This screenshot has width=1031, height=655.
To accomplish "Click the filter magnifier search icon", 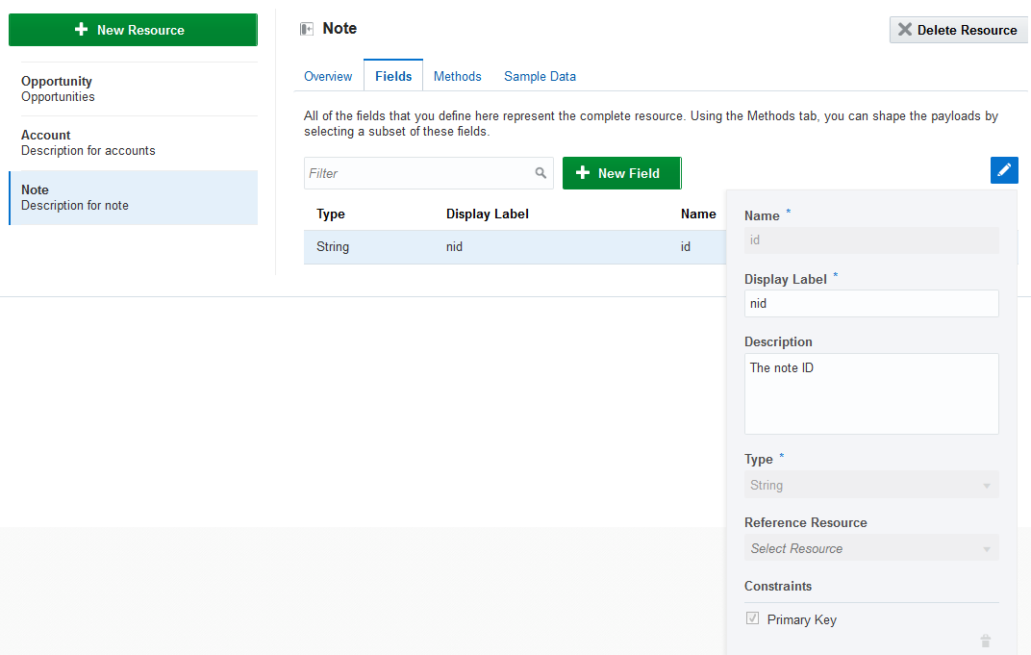I will (x=541, y=173).
